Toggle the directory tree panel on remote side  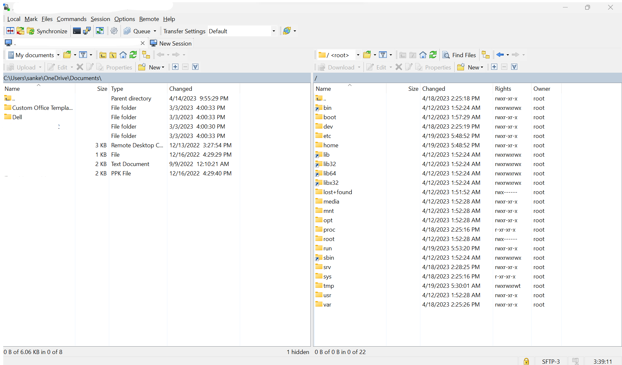click(486, 55)
